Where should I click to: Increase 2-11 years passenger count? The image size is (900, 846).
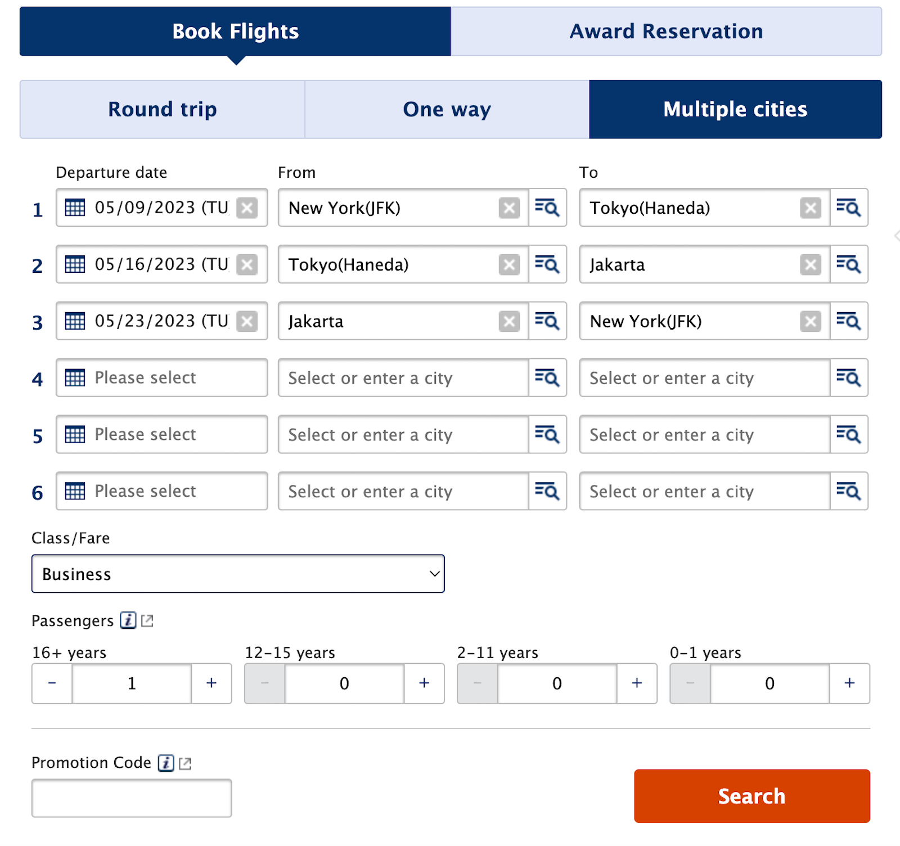pyautogui.click(x=637, y=683)
